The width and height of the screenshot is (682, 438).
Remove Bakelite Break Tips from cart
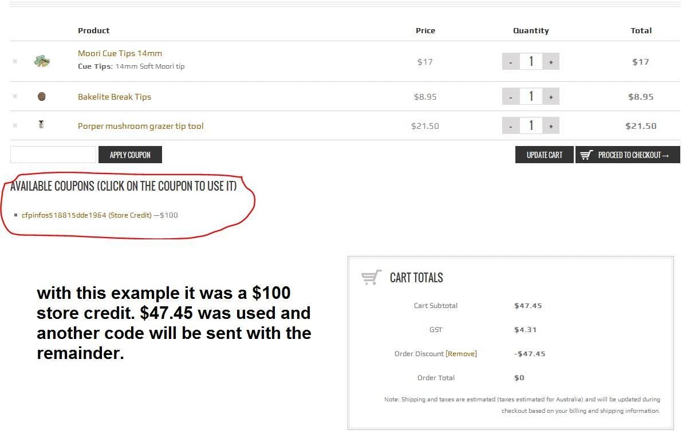pyautogui.click(x=15, y=96)
